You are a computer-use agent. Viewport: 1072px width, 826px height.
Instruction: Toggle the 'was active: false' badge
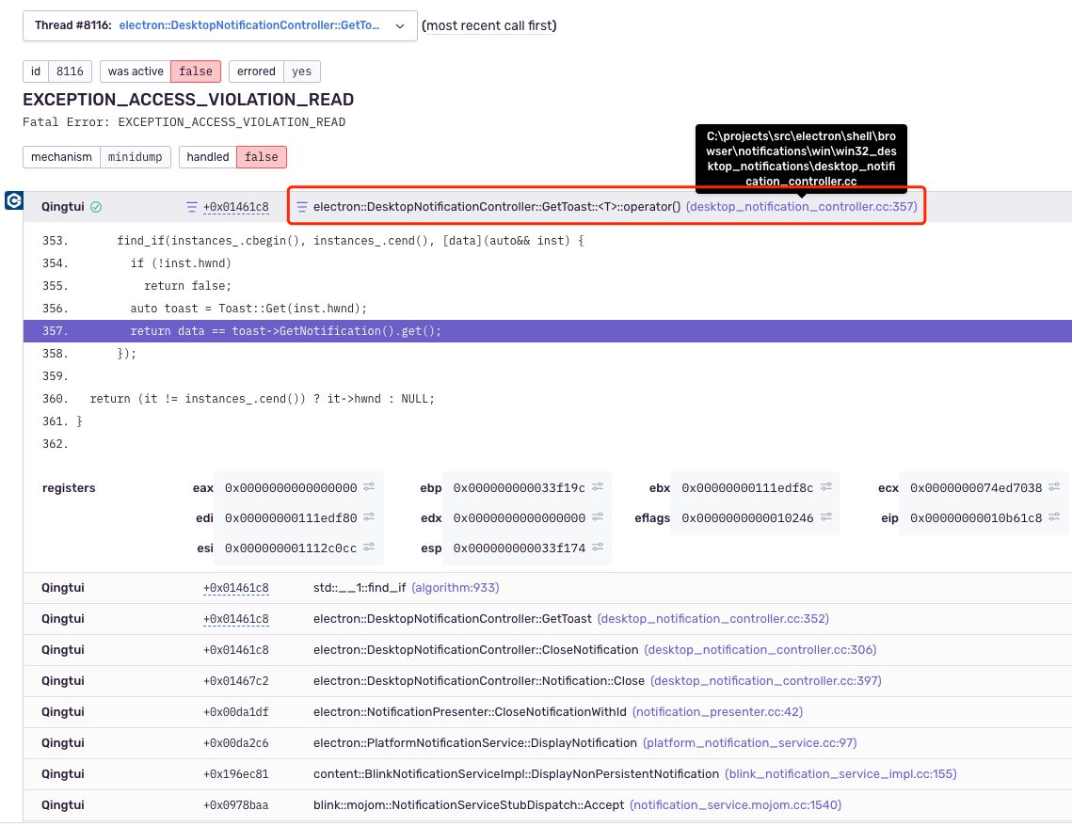coord(165,71)
